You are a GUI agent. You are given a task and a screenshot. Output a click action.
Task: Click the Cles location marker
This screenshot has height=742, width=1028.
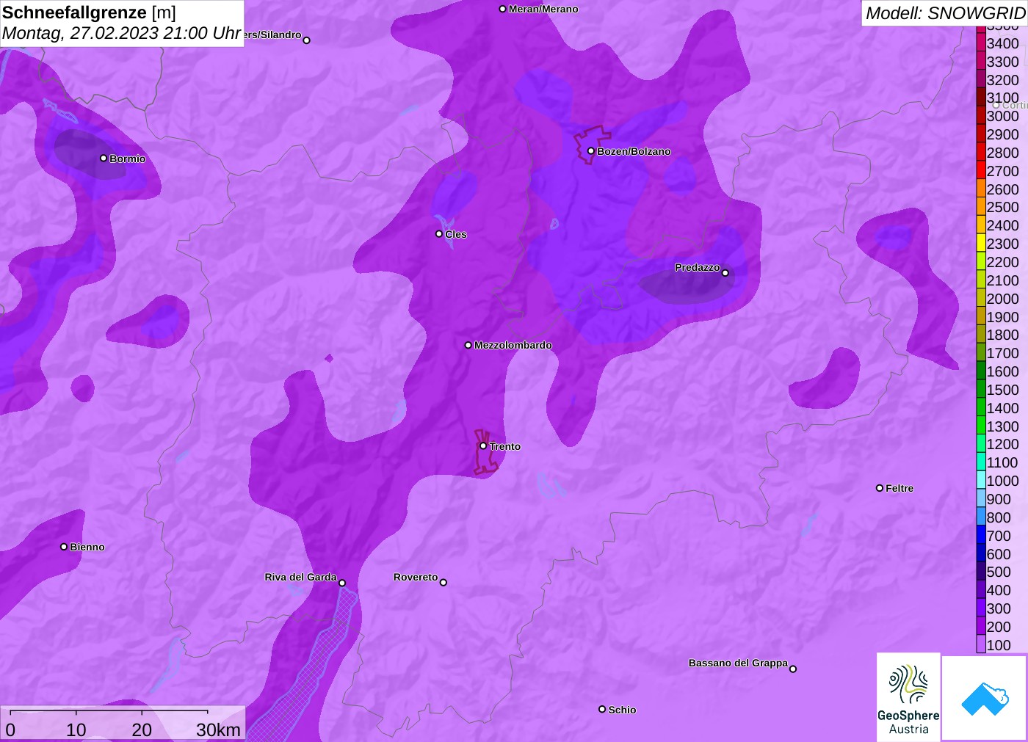(439, 233)
